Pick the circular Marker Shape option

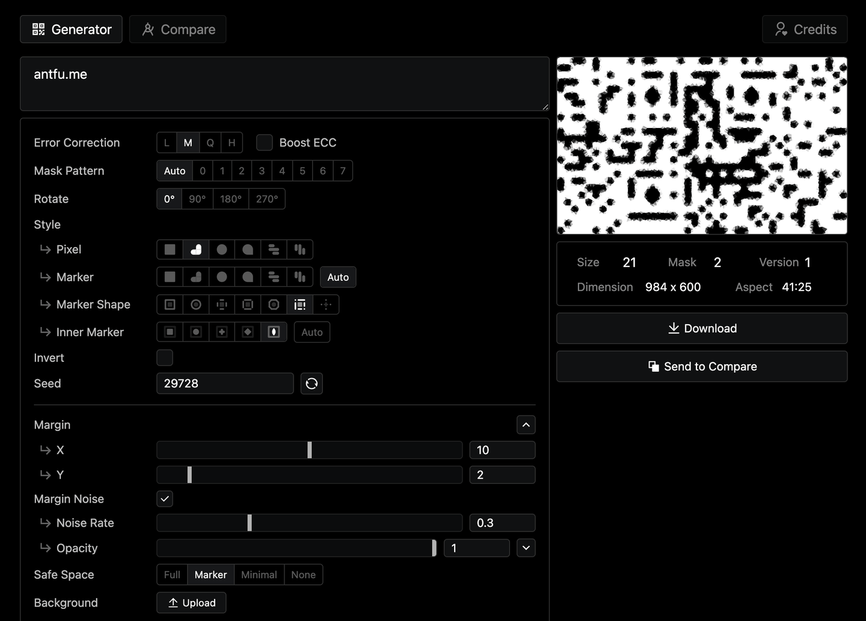[x=196, y=305]
